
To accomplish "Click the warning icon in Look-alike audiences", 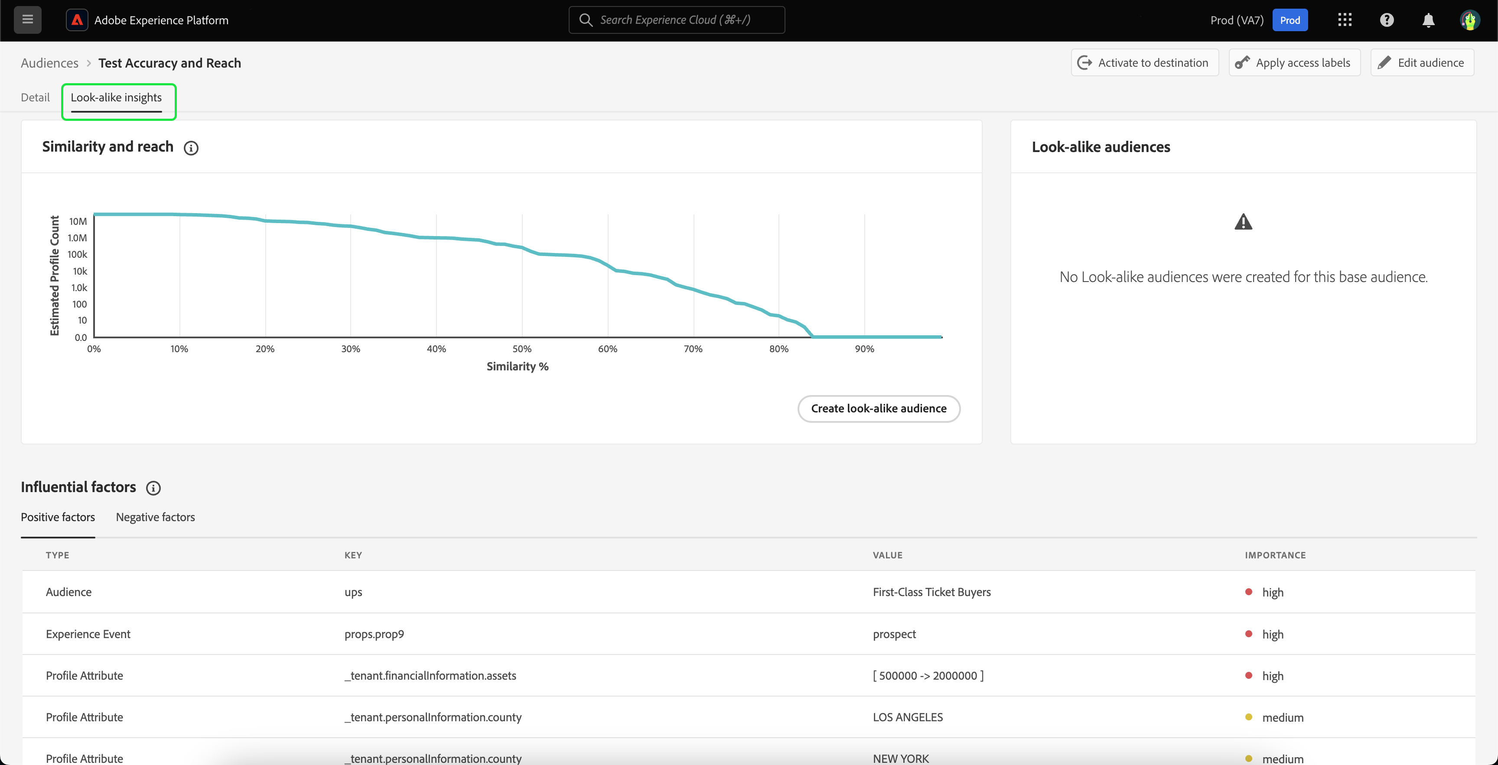I will point(1243,221).
